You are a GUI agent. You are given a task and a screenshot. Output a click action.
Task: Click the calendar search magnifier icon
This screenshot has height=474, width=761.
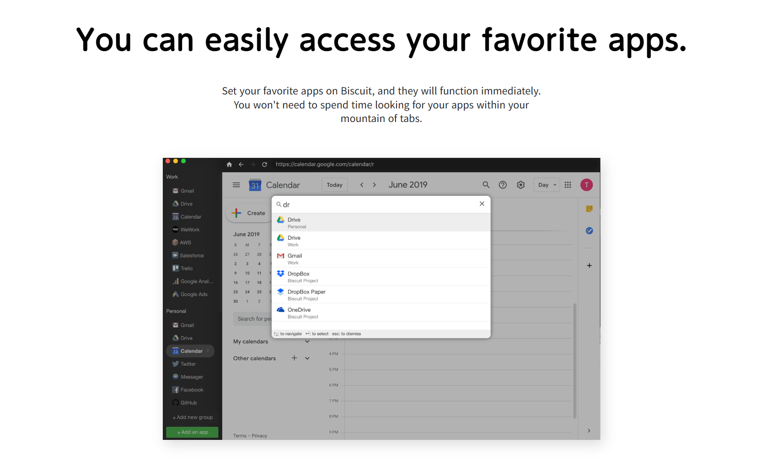486,185
